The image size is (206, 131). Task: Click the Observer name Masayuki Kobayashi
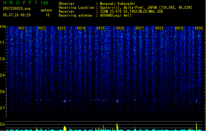pyautogui.click(x=118, y=4)
